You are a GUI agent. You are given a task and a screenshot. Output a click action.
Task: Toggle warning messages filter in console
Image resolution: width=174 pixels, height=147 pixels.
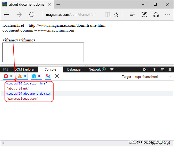coord(22,76)
